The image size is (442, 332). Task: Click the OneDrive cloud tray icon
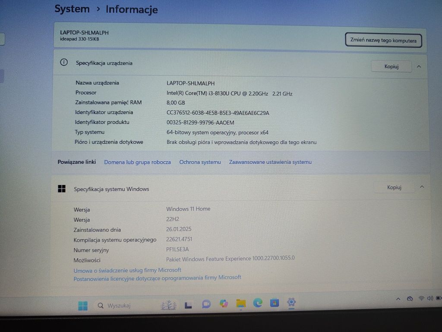point(410,299)
